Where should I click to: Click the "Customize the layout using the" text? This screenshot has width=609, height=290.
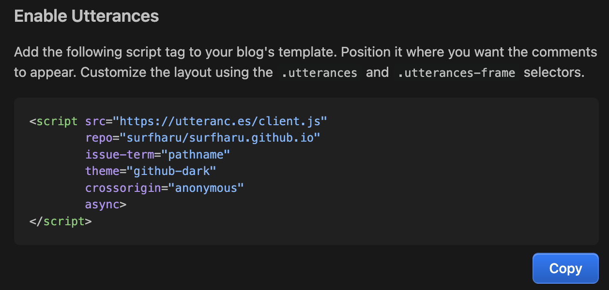pos(176,72)
